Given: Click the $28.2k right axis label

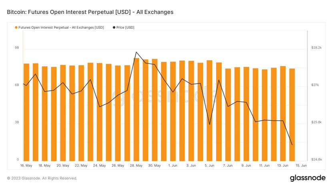Looking at the screenshot, I should (317, 48).
